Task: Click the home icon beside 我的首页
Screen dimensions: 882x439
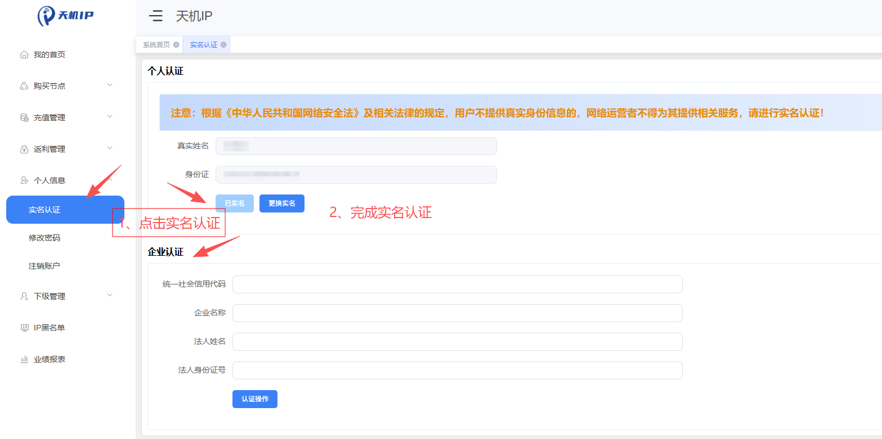Action: (x=24, y=55)
